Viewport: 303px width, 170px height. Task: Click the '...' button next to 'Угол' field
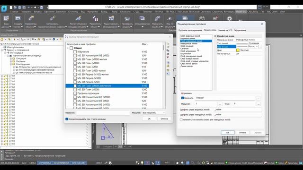point(258,104)
